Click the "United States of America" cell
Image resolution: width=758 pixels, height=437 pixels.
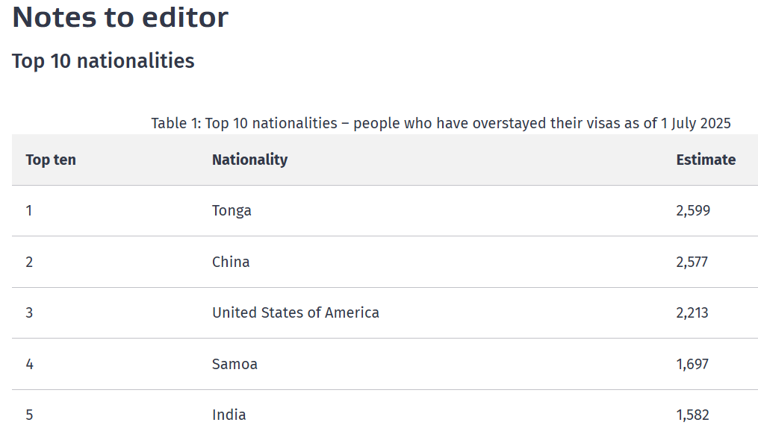tap(296, 312)
